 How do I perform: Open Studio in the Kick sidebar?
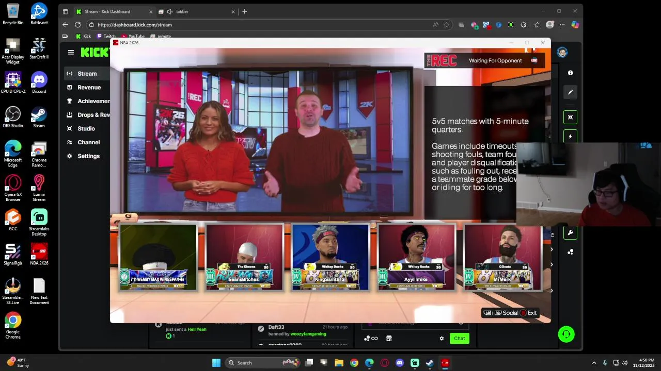86,129
